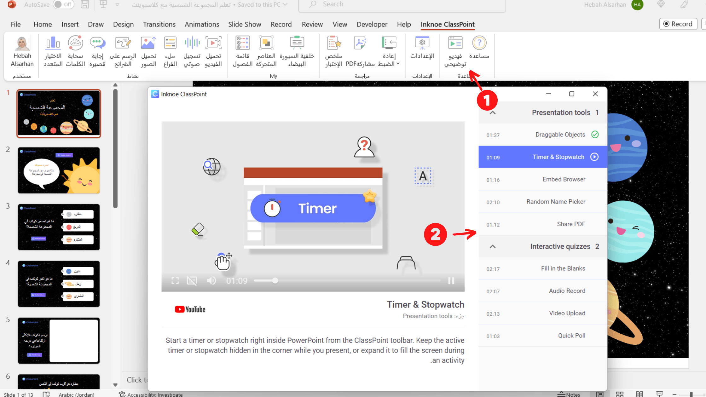Viewport: 706px width, 397px height.
Task: Click the YouTube link in video panel
Action: 190,309
